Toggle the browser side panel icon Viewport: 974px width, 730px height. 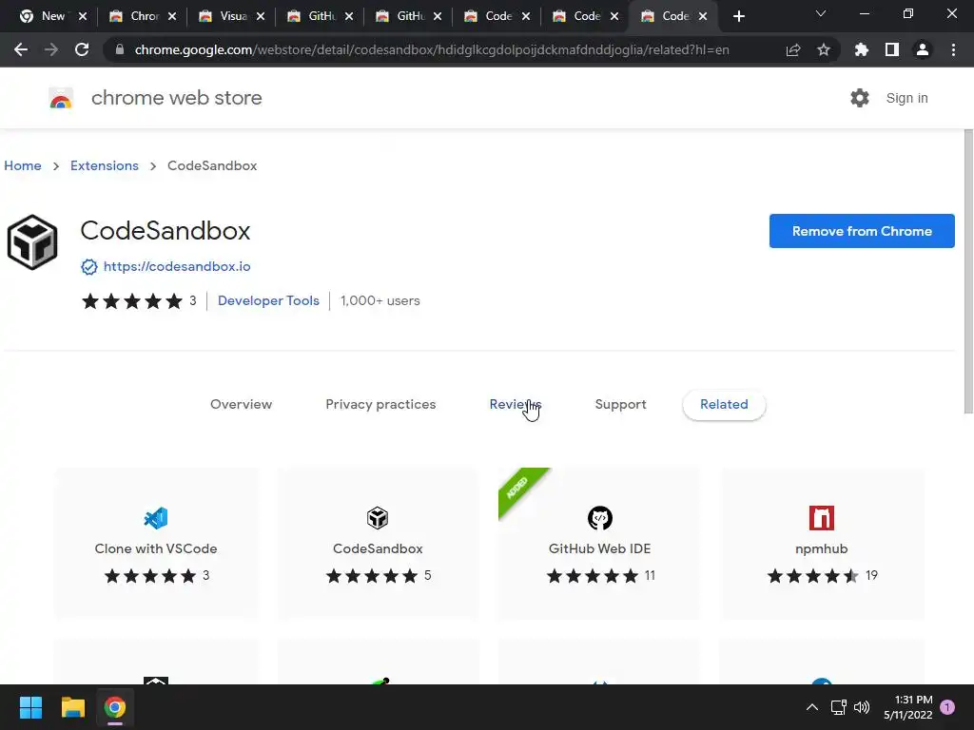coord(892,49)
